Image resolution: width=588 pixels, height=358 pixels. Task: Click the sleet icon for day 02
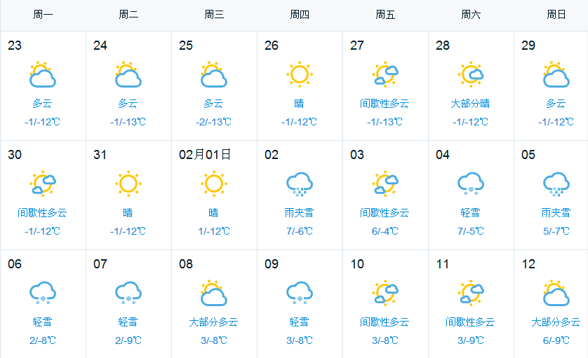click(x=299, y=184)
